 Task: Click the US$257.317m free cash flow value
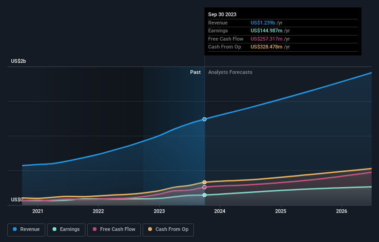click(x=266, y=39)
